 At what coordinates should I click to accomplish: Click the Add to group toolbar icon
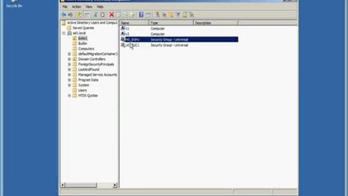point(192,15)
